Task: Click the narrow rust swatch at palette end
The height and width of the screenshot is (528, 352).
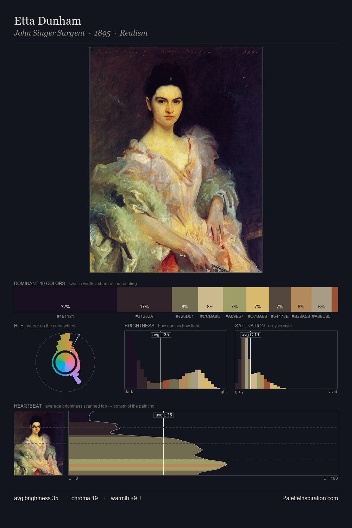Action: (x=335, y=300)
